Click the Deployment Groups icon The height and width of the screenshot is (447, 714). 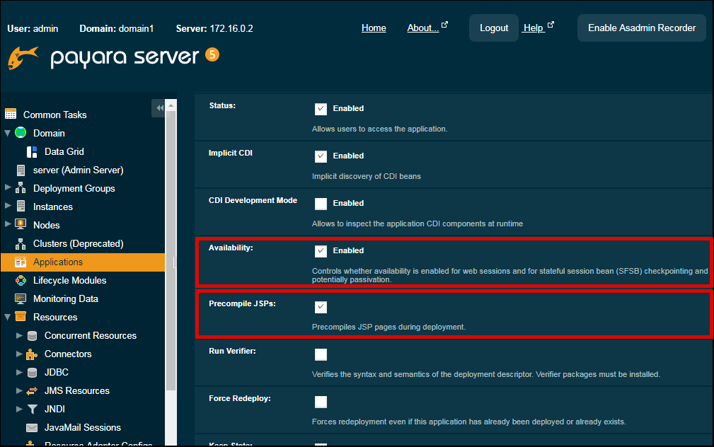(x=21, y=188)
